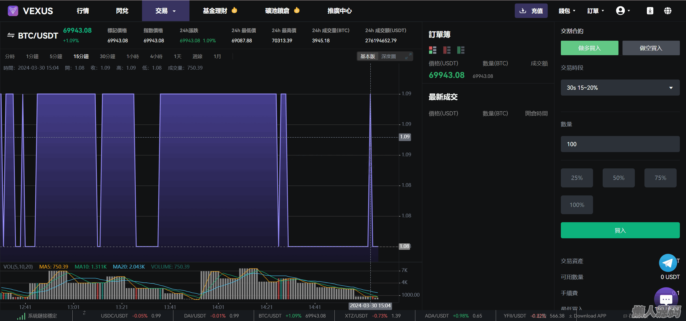Select 做空買入 short option

pyautogui.click(x=651, y=48)
